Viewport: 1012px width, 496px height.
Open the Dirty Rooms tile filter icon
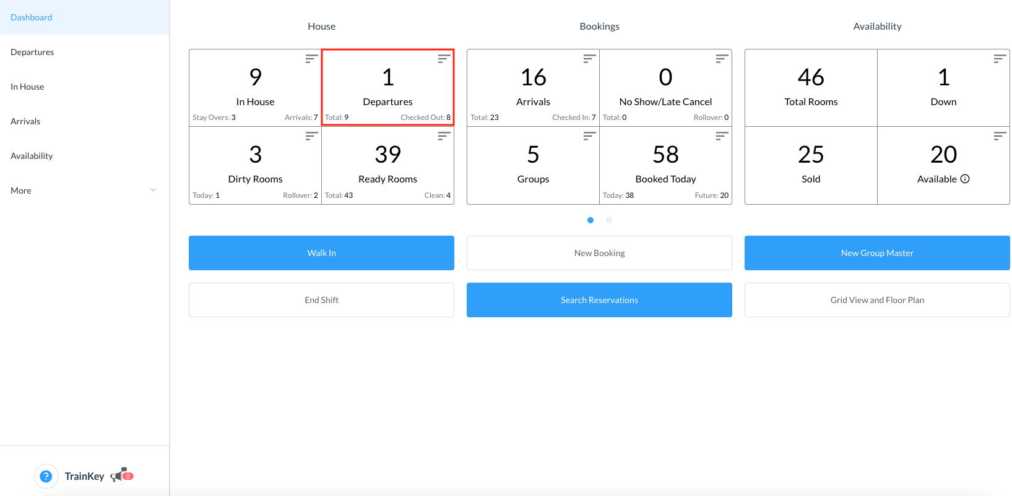pyautogui.click(x=311, y=136)
